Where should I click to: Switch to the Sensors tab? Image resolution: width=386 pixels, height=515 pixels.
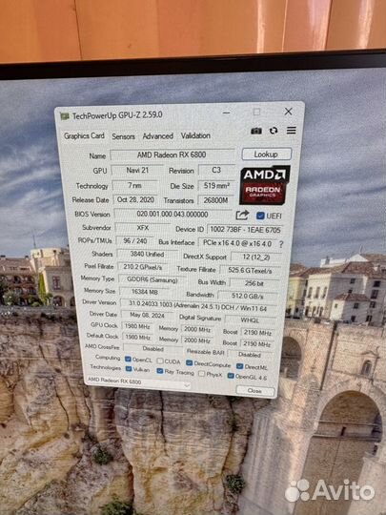pos(123,136)
